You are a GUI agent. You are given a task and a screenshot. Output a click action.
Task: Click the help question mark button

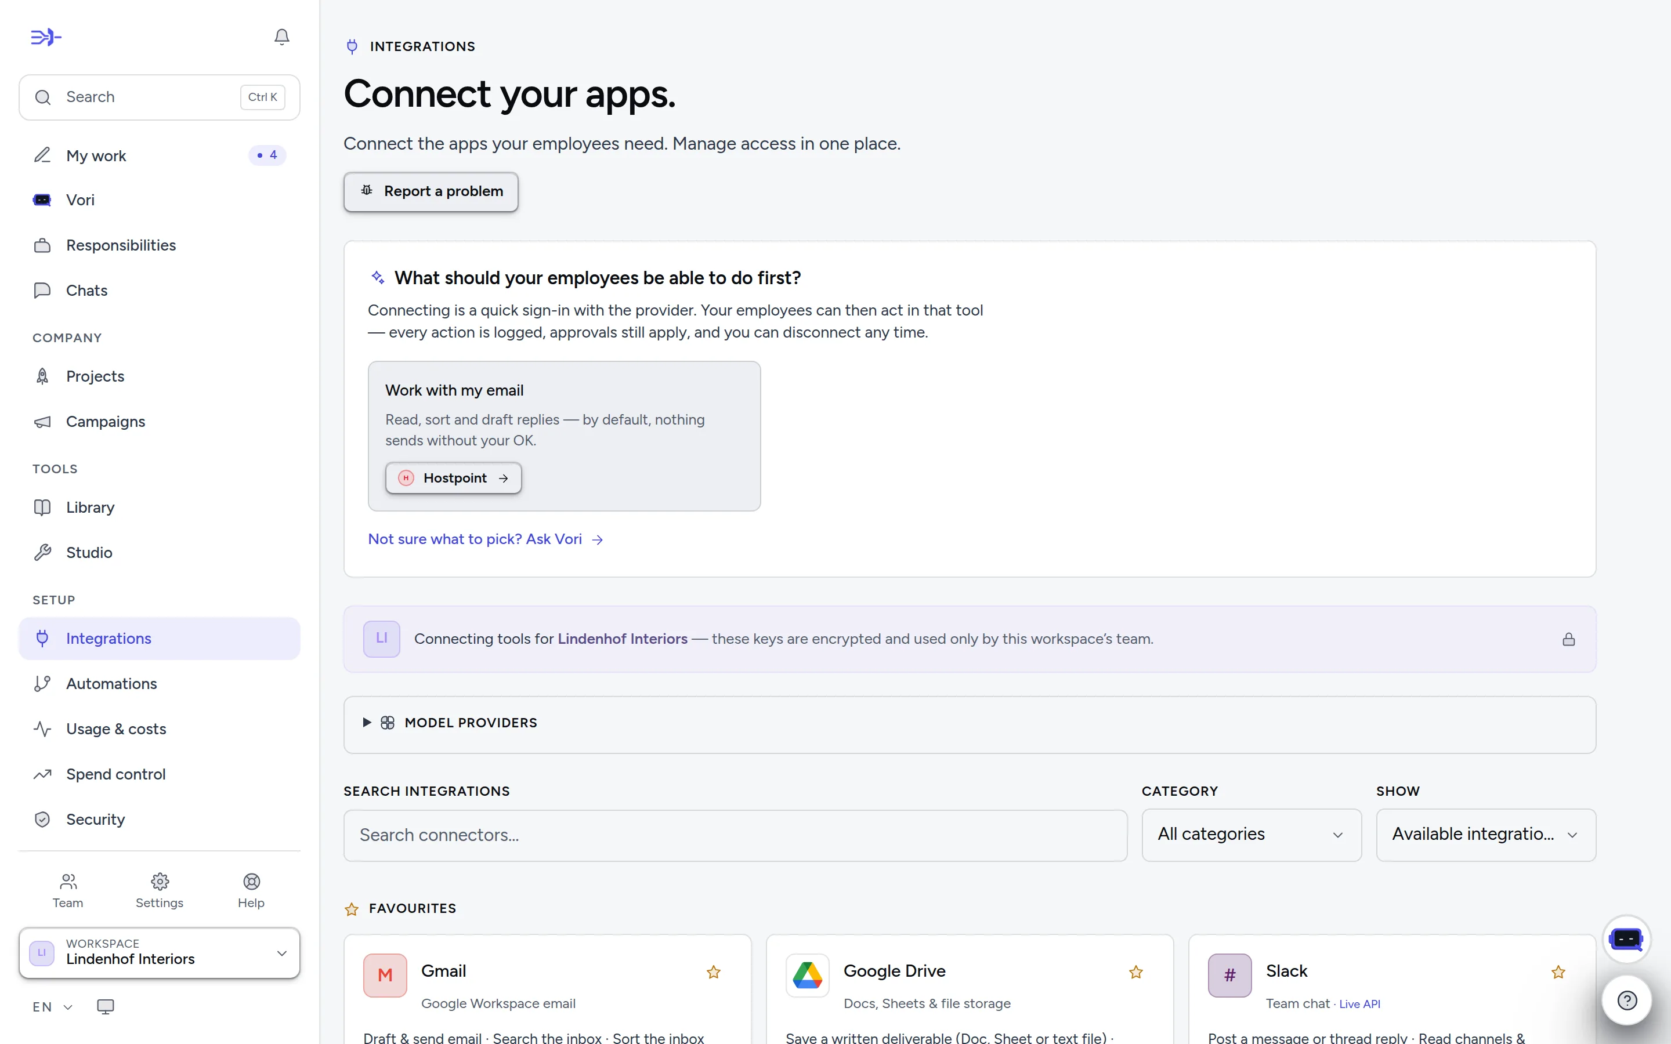pos(1627,1000)
